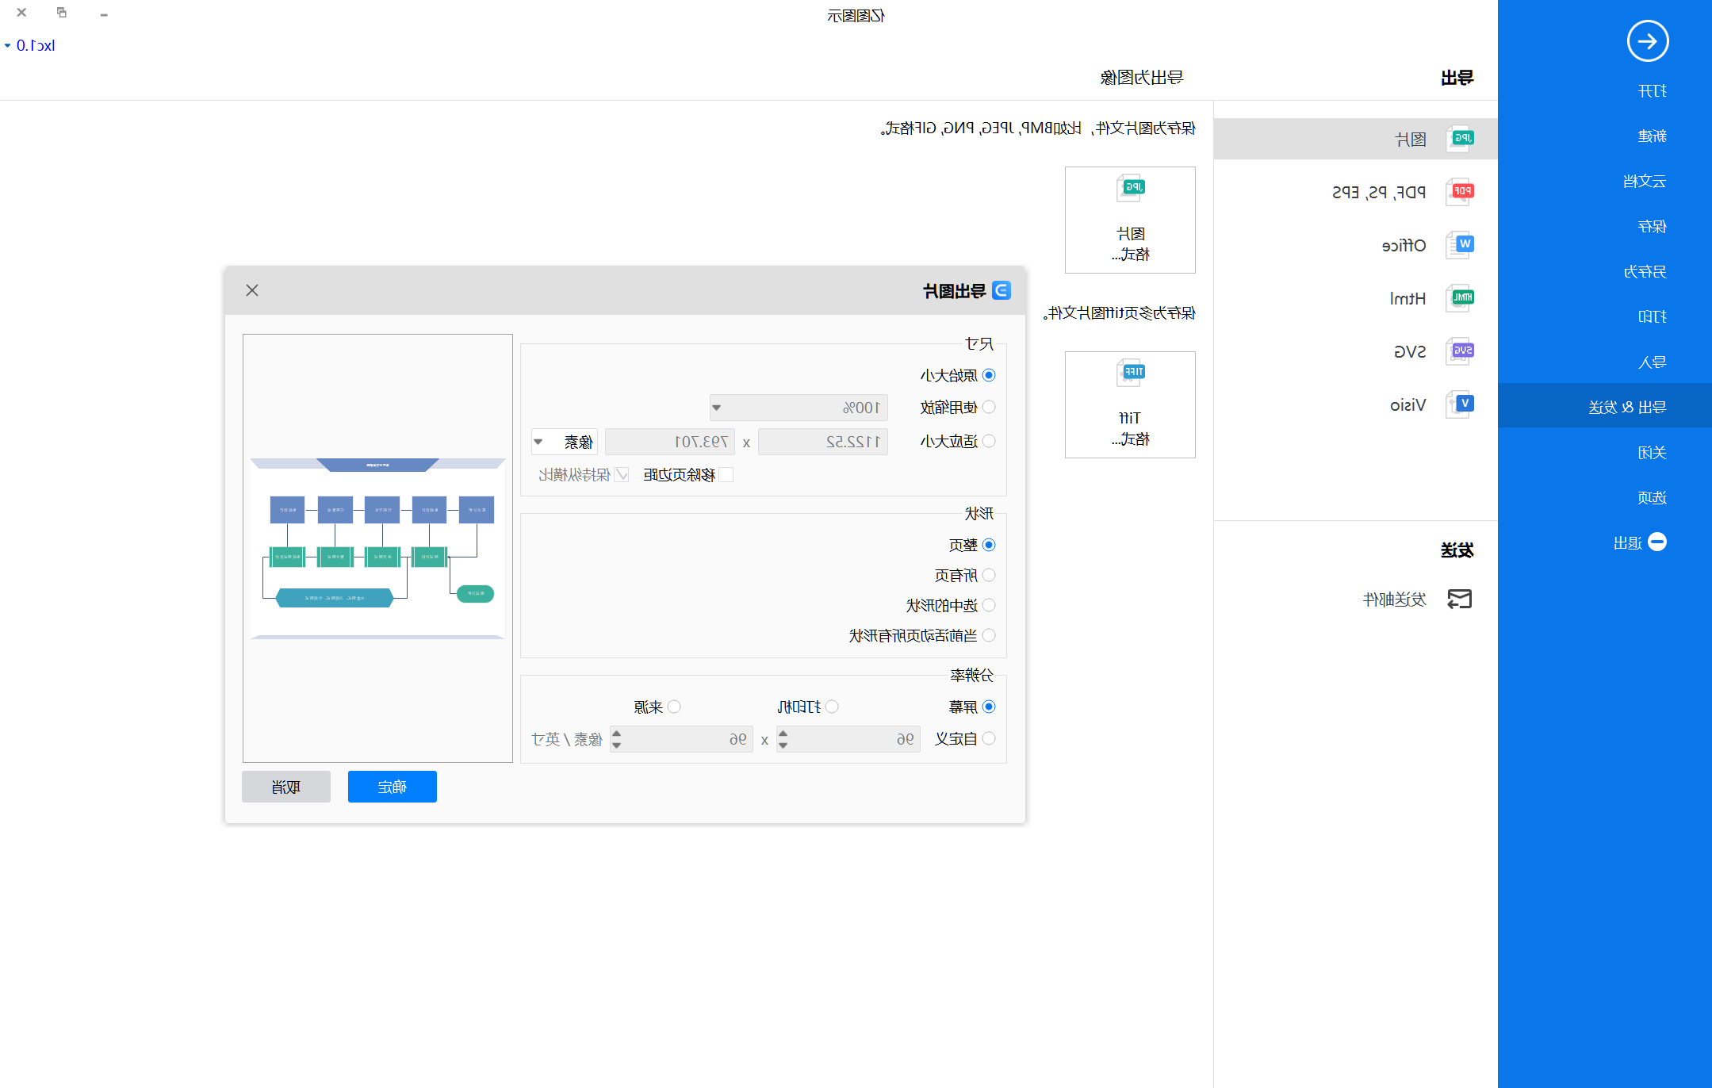Open the 选项 menu item

(1653, 498)
